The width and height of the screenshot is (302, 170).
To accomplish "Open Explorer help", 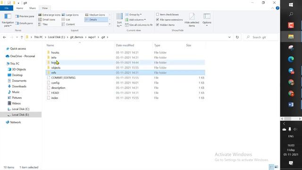I will (x=277, y=8).
